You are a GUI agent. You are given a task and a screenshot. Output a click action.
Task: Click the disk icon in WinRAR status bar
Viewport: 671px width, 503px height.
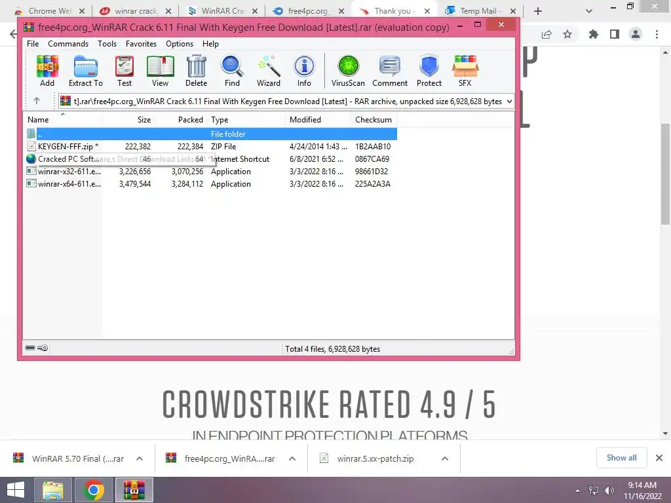click(x=30, y=348)
